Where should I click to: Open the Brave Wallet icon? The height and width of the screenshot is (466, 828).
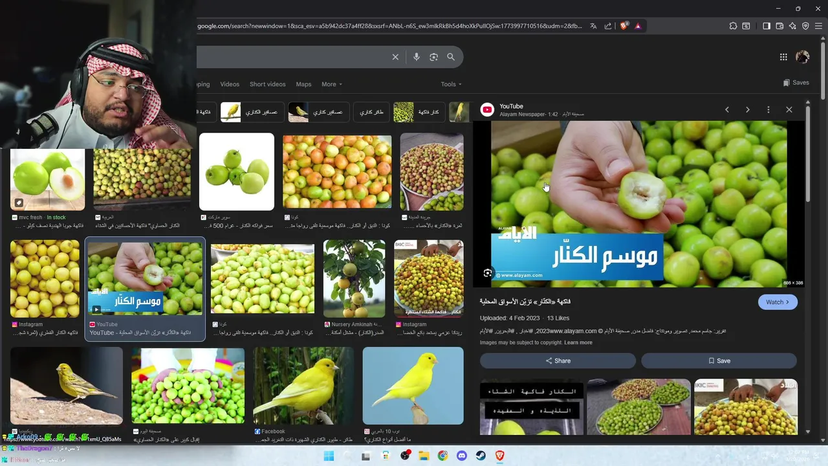tap(779, 26)
